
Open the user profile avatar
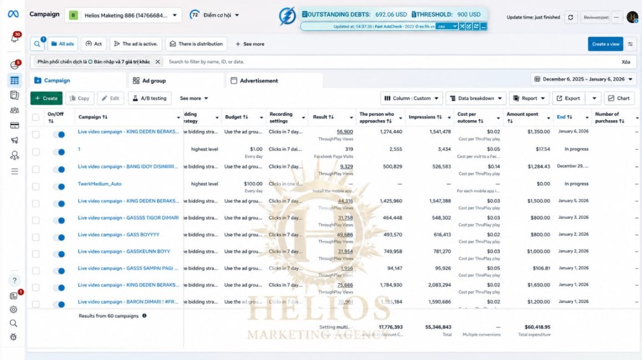click(633, 17)
